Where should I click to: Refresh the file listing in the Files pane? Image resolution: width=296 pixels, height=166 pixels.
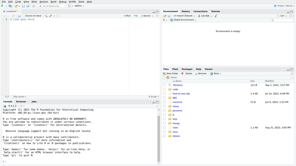(292, 73)
